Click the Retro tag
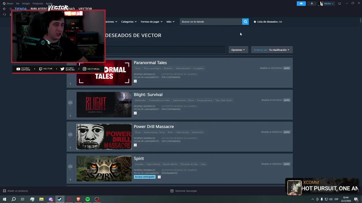The width and height of the screenshot is (362, 203). pos(170,132)
